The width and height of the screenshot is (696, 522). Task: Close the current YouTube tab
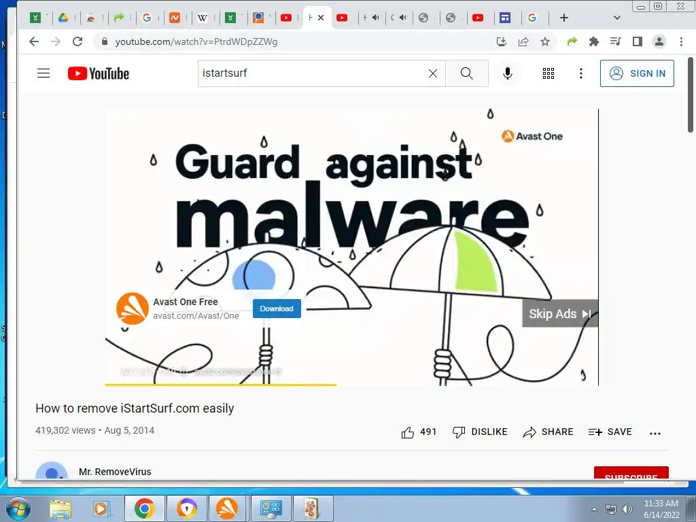tap(321, 18)
